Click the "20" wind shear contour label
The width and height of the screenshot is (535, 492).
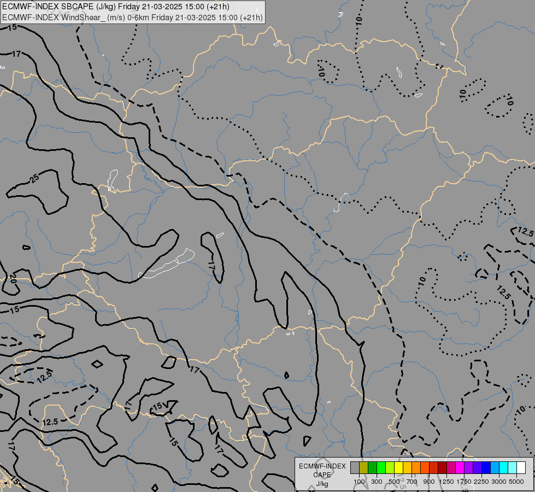[13, 278]
